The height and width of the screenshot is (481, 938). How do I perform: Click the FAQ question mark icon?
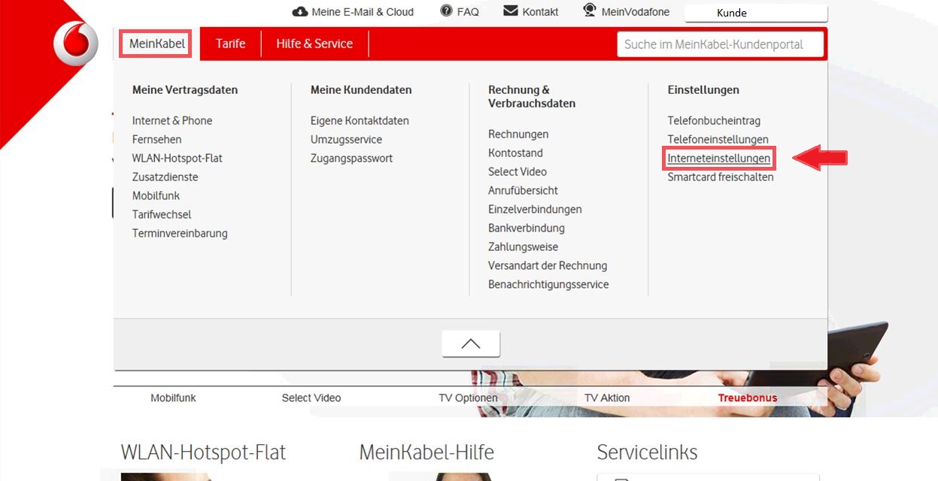(x=447, y=11)
